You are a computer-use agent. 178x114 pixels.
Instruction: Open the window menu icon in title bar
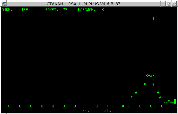pos(4,4)
